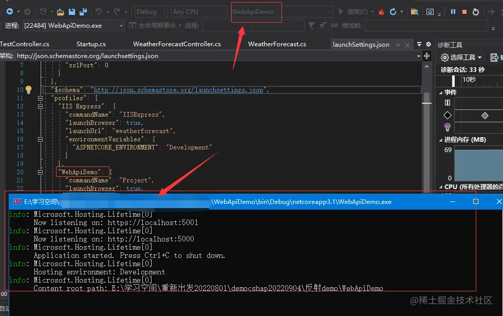503x316 pixels.
Task: Click the open file folder icon
Action: click(x=60, y=12)
